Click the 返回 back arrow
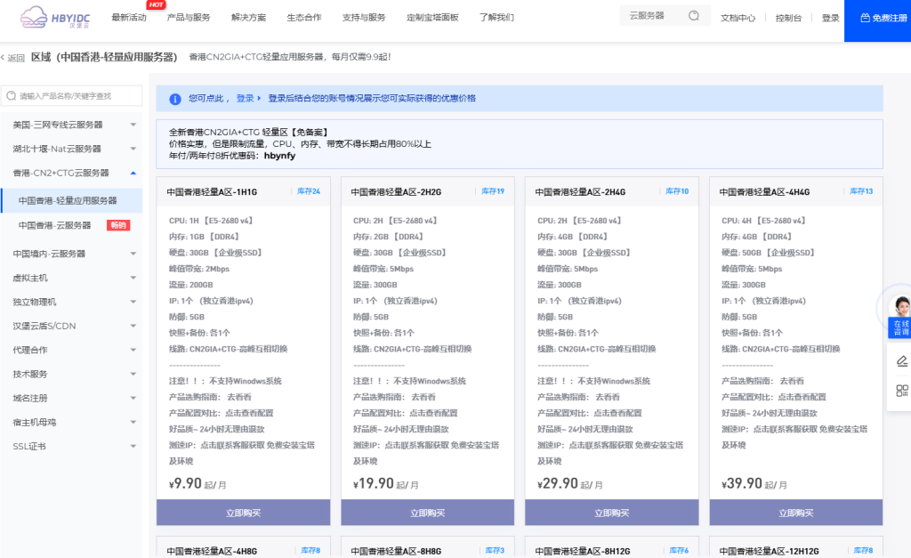This screenshot has width=911, height=558. click(x=13, y=58)
